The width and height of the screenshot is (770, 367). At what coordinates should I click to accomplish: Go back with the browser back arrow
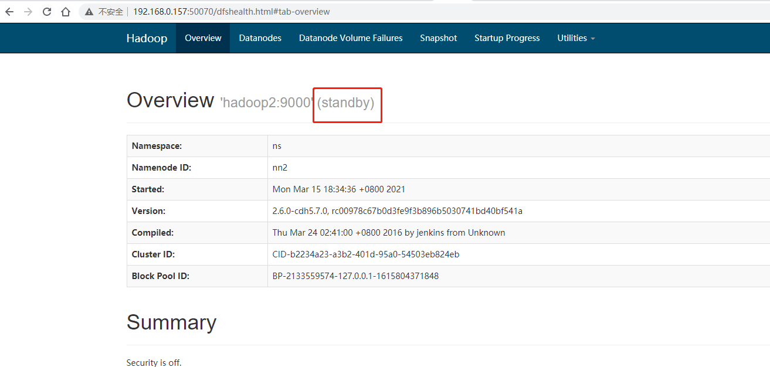9,12
